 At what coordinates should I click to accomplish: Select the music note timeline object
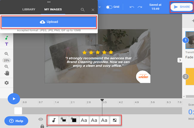(54, 120)
